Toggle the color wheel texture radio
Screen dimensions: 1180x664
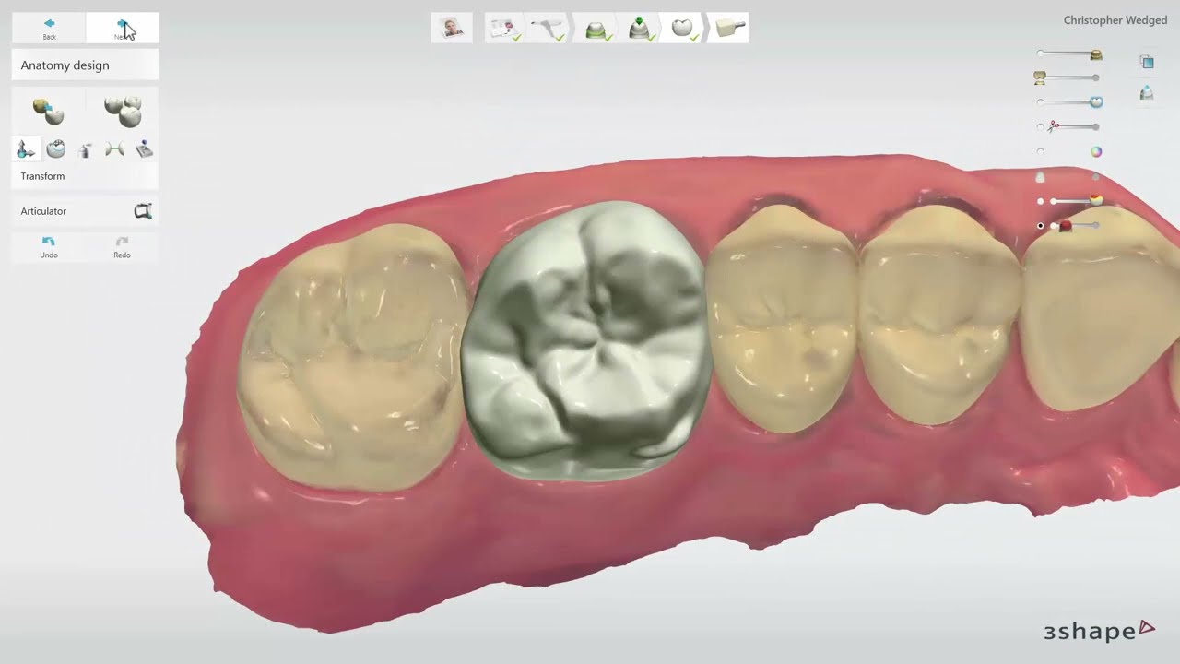click(1041, 152)
